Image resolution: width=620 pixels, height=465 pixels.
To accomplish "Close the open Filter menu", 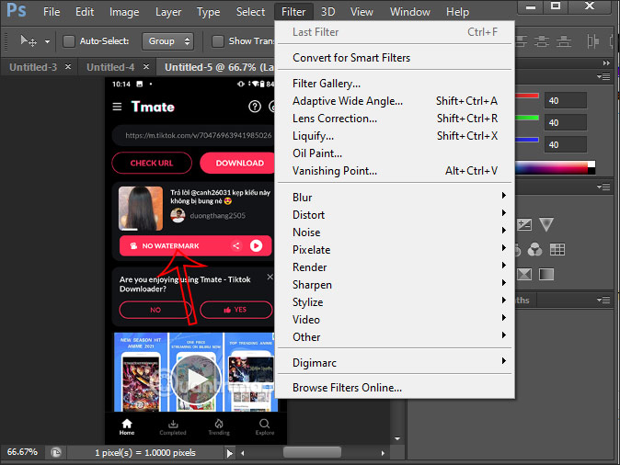I will 293,12.
